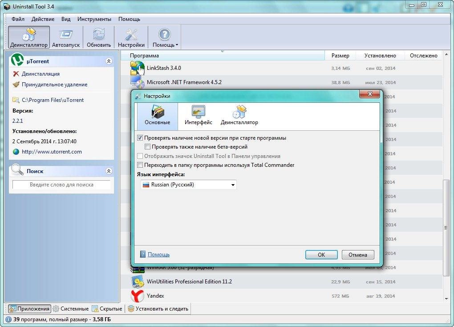The image size is (454, 327).
Task: Click the info icon in the status bar
Action: pos(8,319)
